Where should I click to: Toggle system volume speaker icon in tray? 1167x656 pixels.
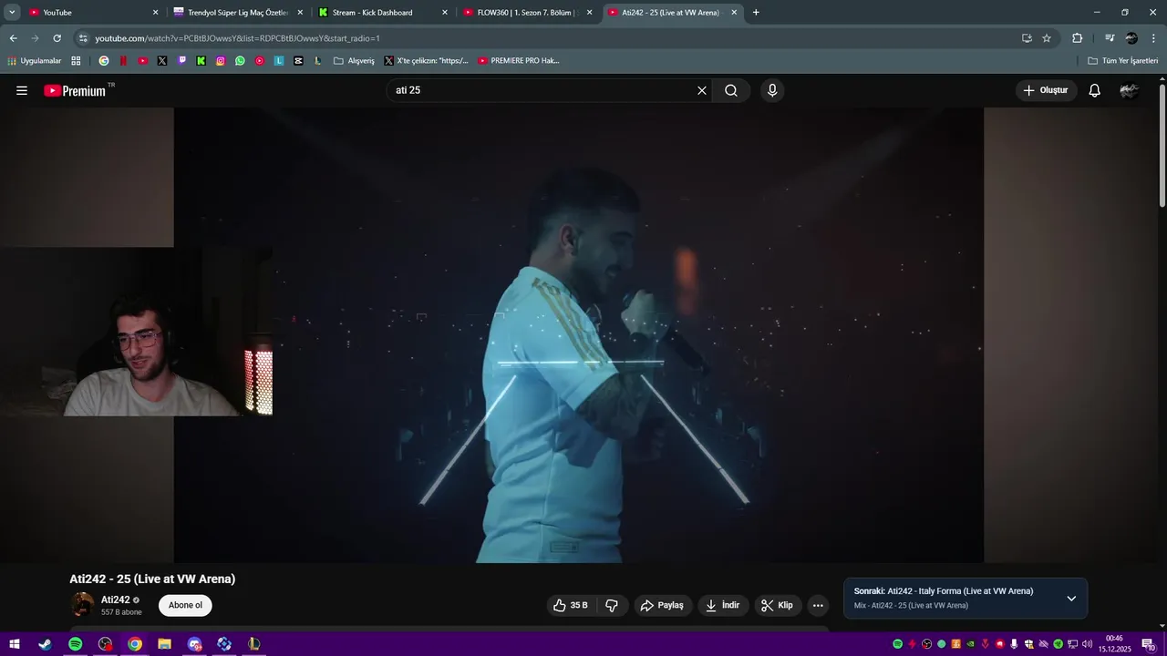1088,644
